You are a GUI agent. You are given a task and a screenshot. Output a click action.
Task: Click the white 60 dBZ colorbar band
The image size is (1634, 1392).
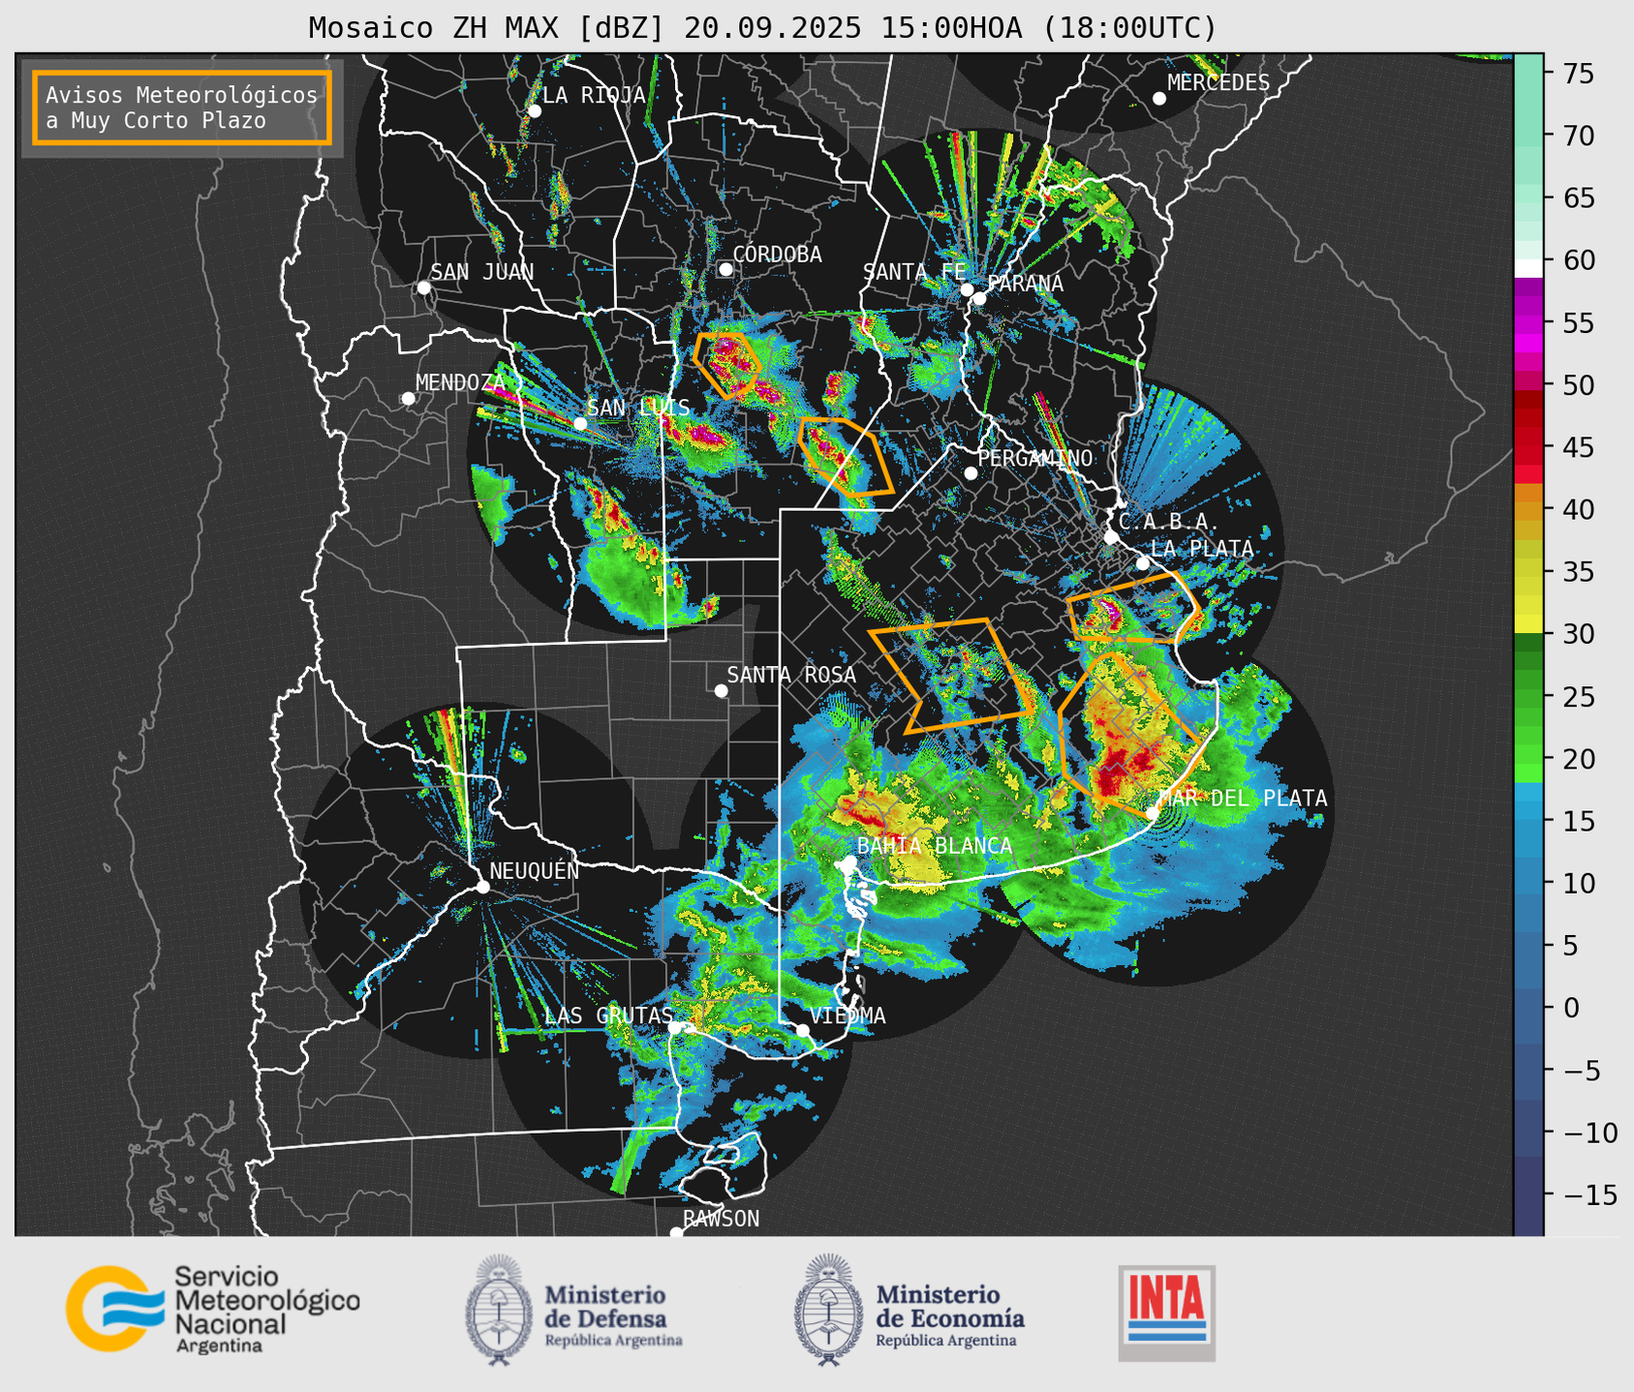coord(1528,267)
